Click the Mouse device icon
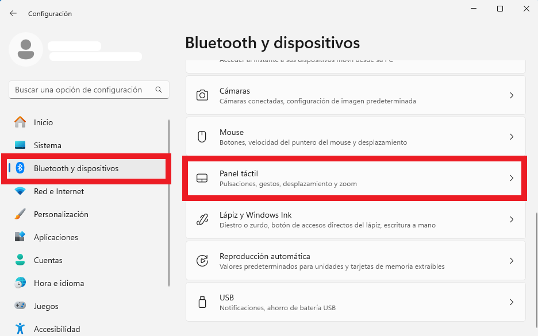Screen dimensions: 538x336 pyautogui.click(x=202, y=137)
